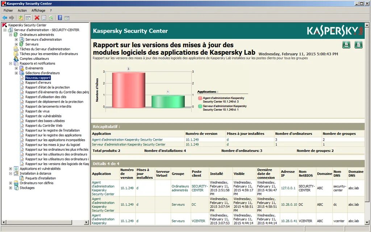Screen dimensions: 371x232
Task: Click the red bar in the chart
Action: (129, 90)
